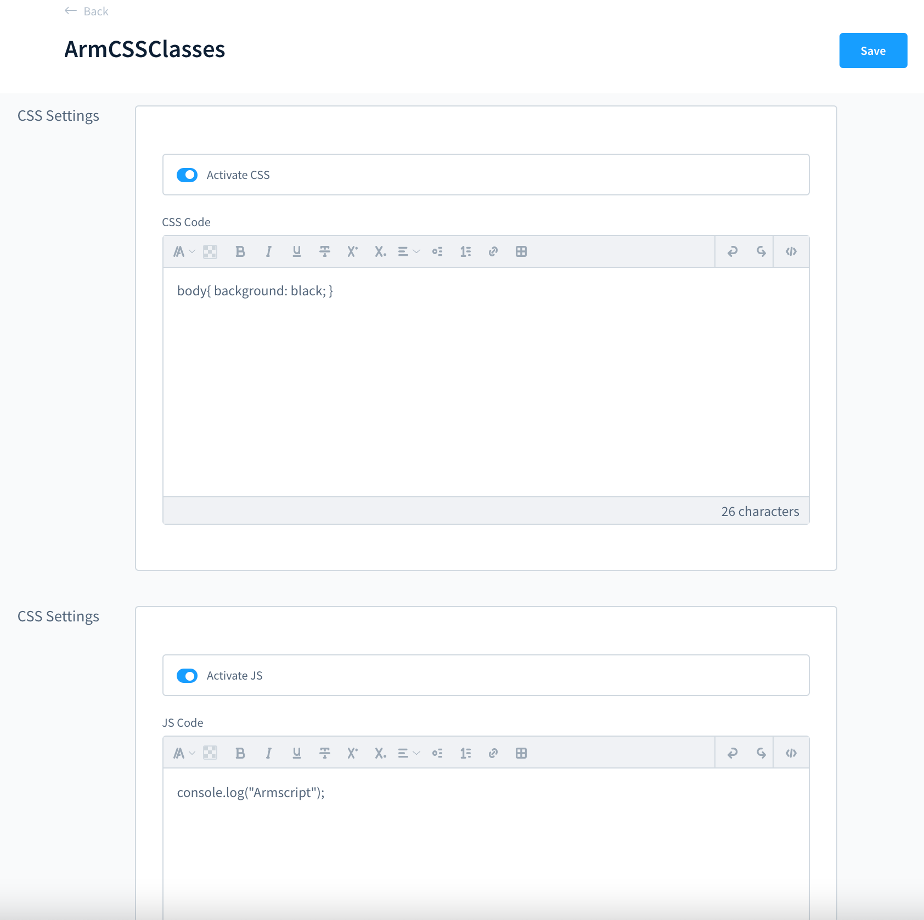
Task: Insert numbered list in JS Code editor
Action: (465, 753)
